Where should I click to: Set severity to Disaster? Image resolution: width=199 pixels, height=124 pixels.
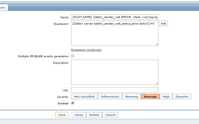click(182, 96)
